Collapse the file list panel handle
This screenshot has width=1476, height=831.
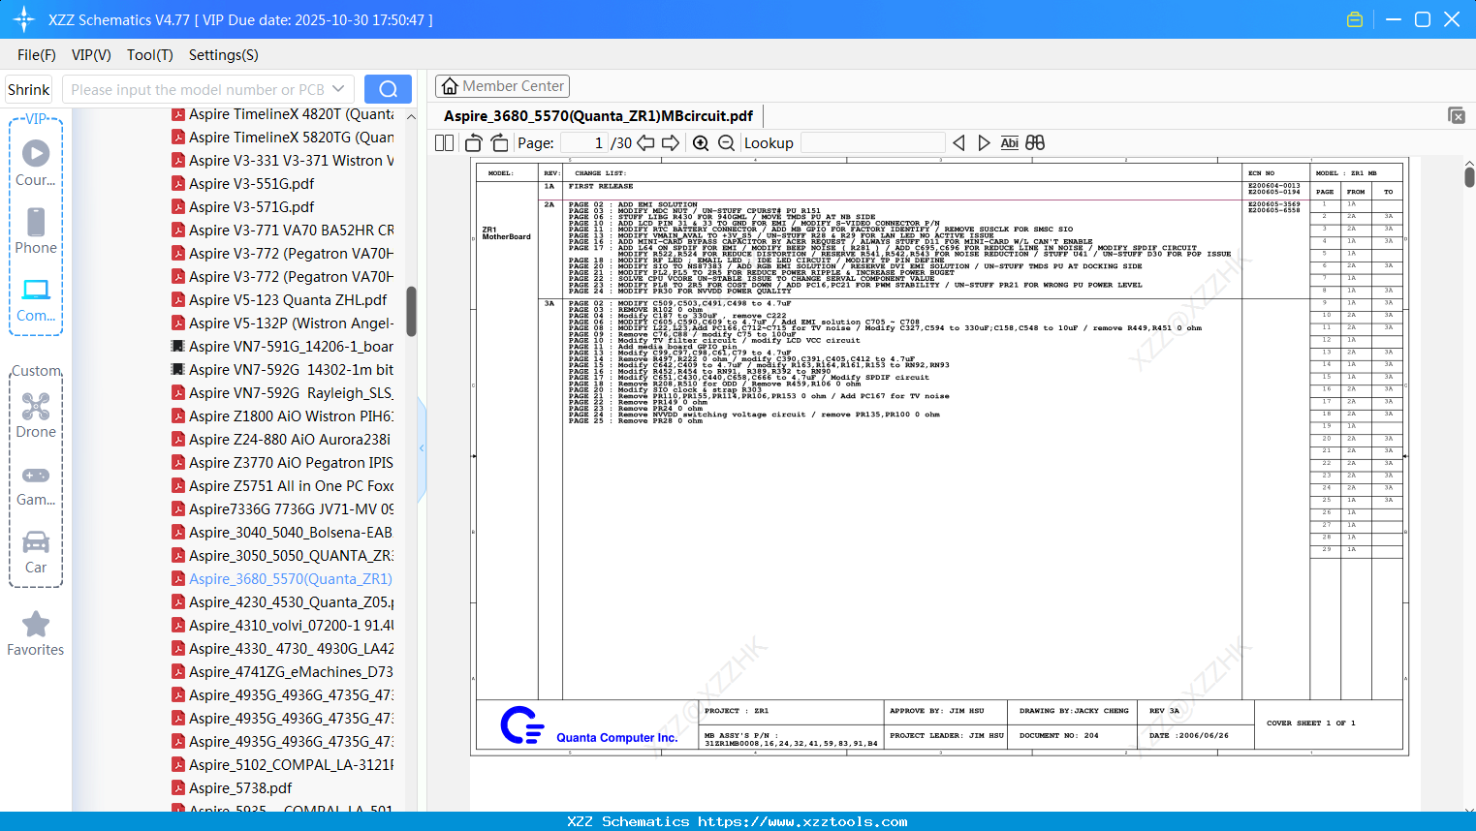(422, 448)
